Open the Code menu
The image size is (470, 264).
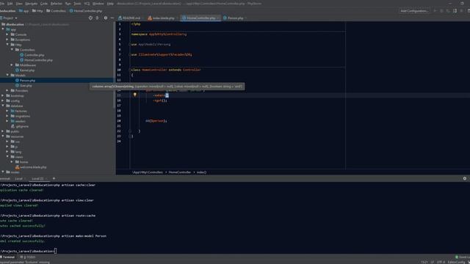[44, 4]
